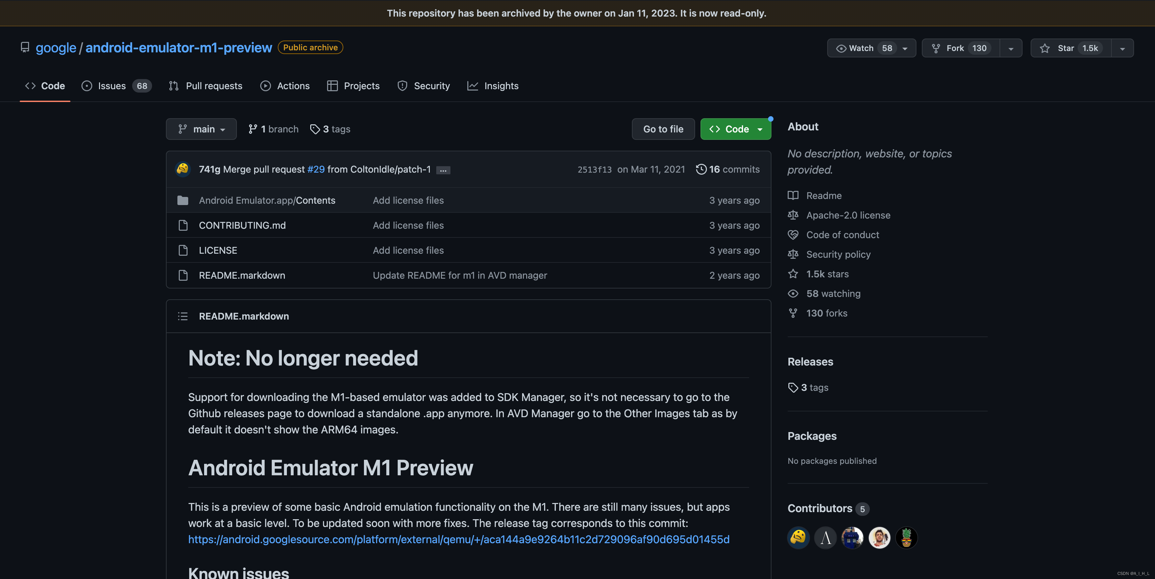
Task: View the 3 tags link near branch
Action: click(330, 129)
